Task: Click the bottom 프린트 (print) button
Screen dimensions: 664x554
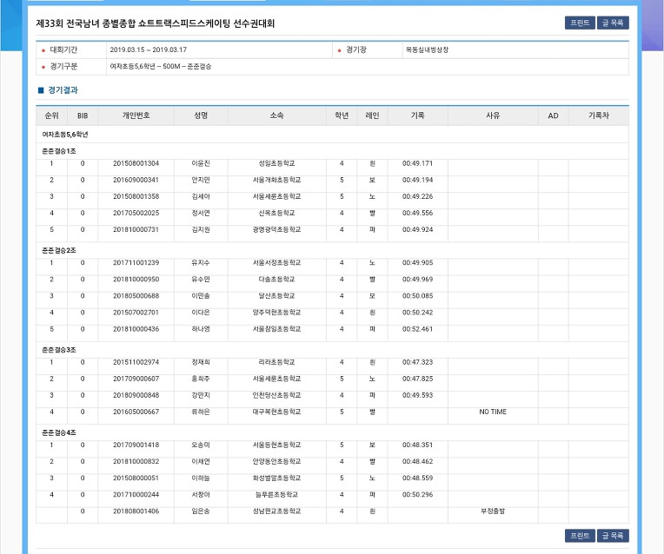Action: pyautogui.click(x=580, y=536)
